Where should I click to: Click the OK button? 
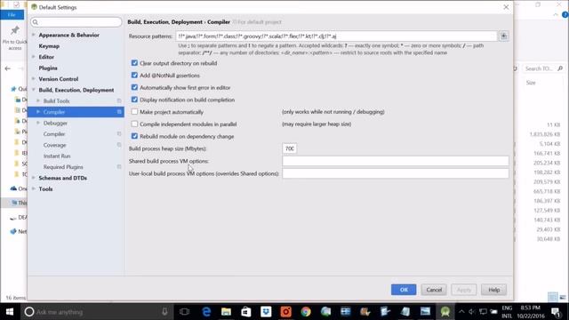[404, 290]
